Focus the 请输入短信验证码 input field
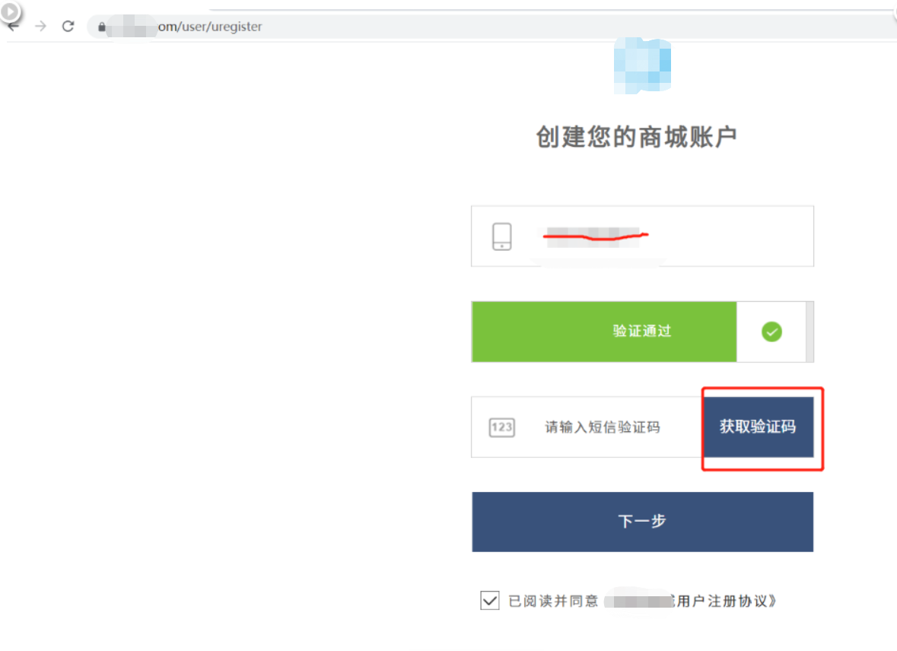 click(587, 427)
